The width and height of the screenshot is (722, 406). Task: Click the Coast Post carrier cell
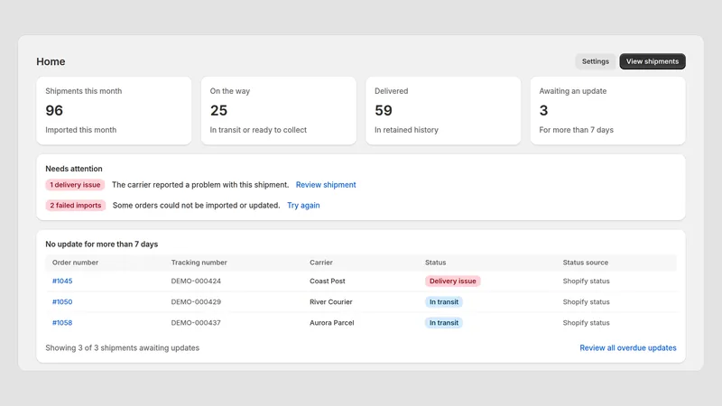tap(328, 281)
